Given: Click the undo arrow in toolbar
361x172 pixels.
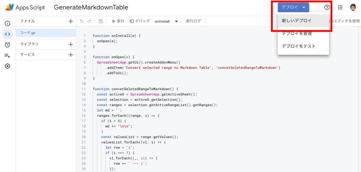Looking at the screenshot, I should coord(82,21).
